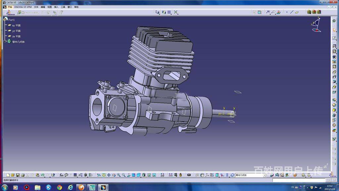
Task: Open the Windows Start button
Action: point(5,187)
